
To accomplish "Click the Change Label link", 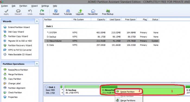I will 14,84.
